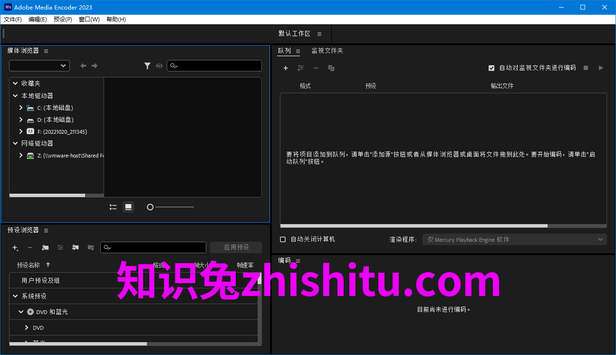Sort by the 预设名称 column header
The width and height of the screenshot is (616, 355).
(29, 265)
